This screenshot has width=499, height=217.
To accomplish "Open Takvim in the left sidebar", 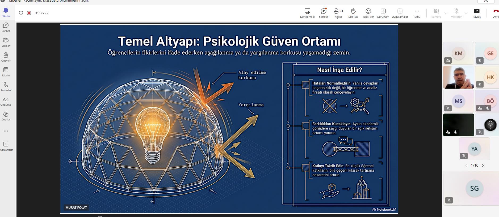I will coord(6,72).
